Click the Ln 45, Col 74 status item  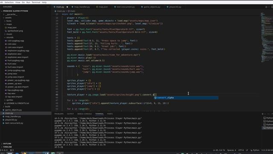(219, 150)
